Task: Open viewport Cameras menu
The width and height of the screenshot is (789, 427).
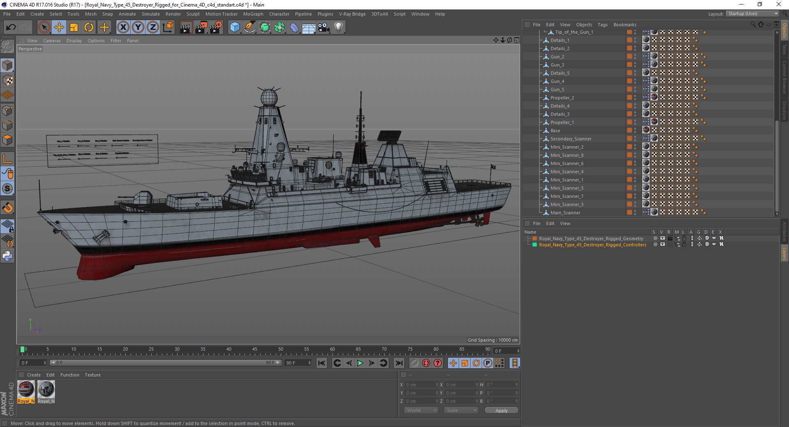Action: 52,41
